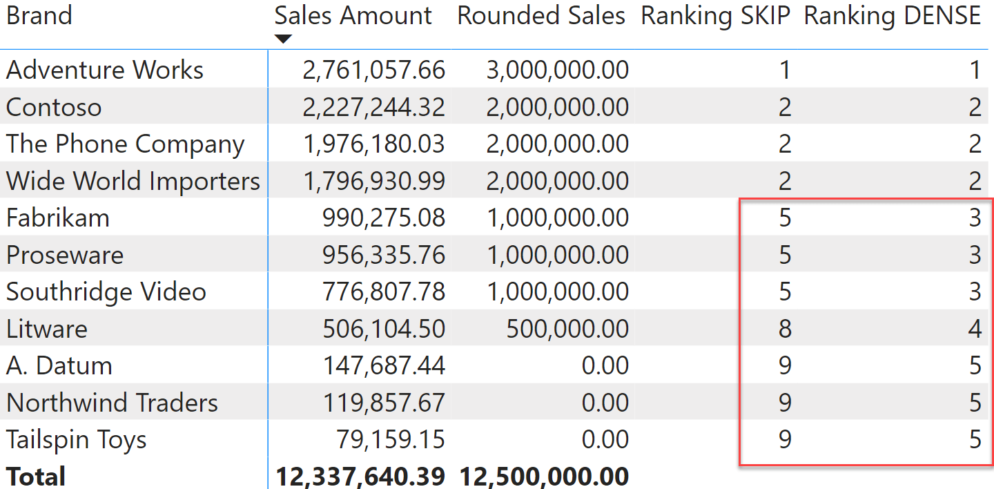Select the Sales Amount column header

tap(353, 15)
